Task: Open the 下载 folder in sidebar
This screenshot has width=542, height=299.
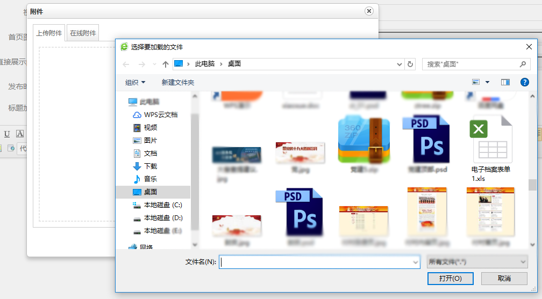Action: pos(150,166)
